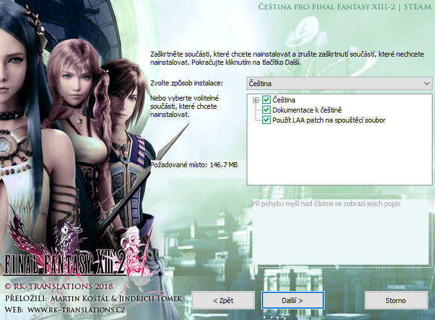Toggle the Dokumentace k češtině checkbox
The height and width of the screenshot is (320, 435).
(266, 110)
